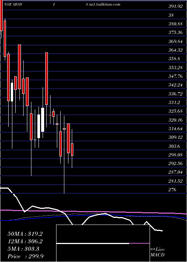Image resolution: width=187 pixels, height=262 pixels.
Task: Click the 325.68 price axis label
Action: [175, 111]
